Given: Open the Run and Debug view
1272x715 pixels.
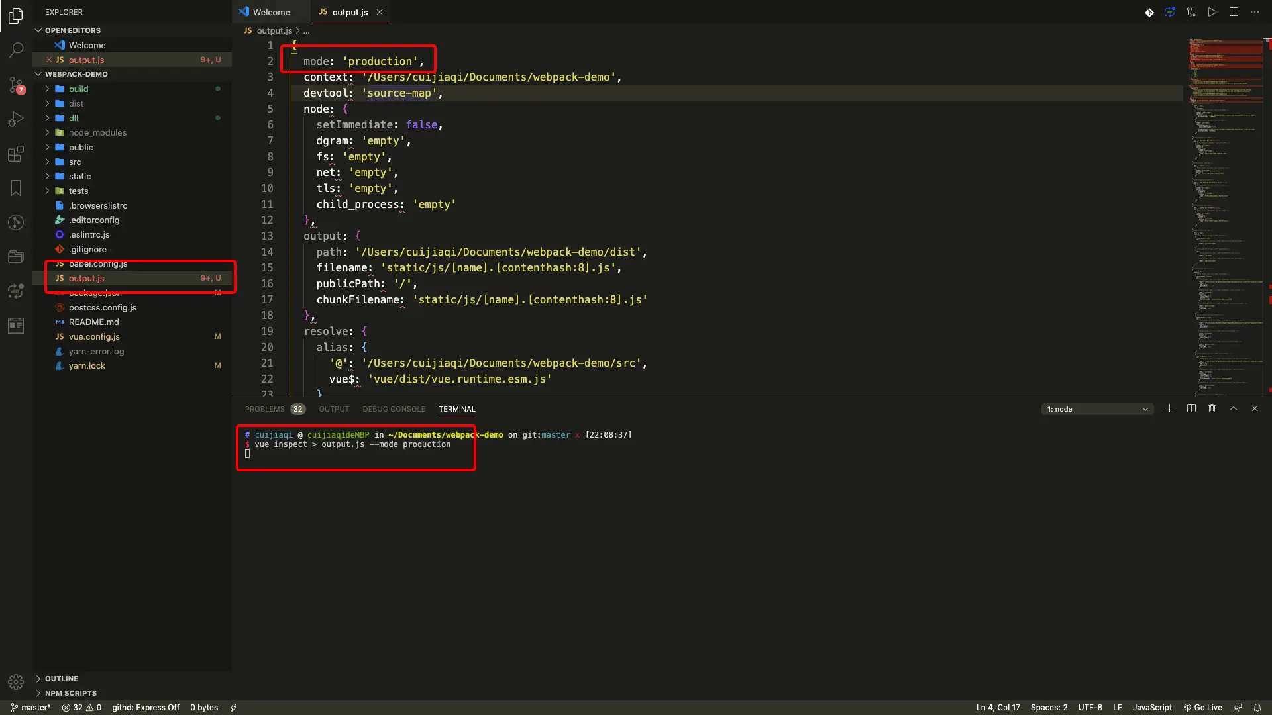Looking at the screenshot, I should coord(16,119).
